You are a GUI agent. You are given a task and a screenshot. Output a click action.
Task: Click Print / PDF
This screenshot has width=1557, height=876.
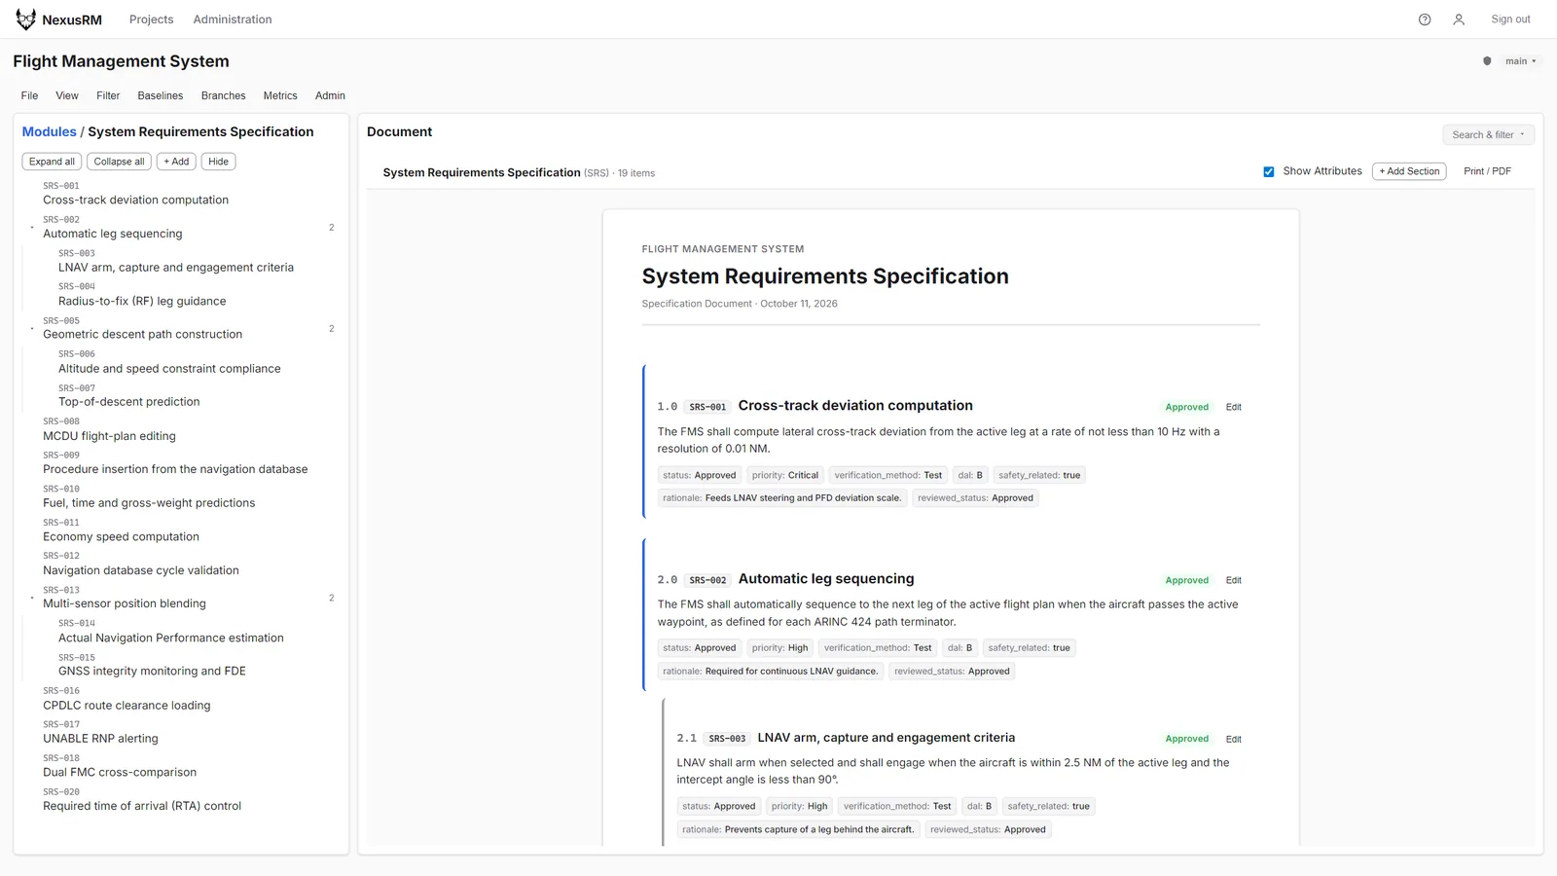coord(1487,171)
